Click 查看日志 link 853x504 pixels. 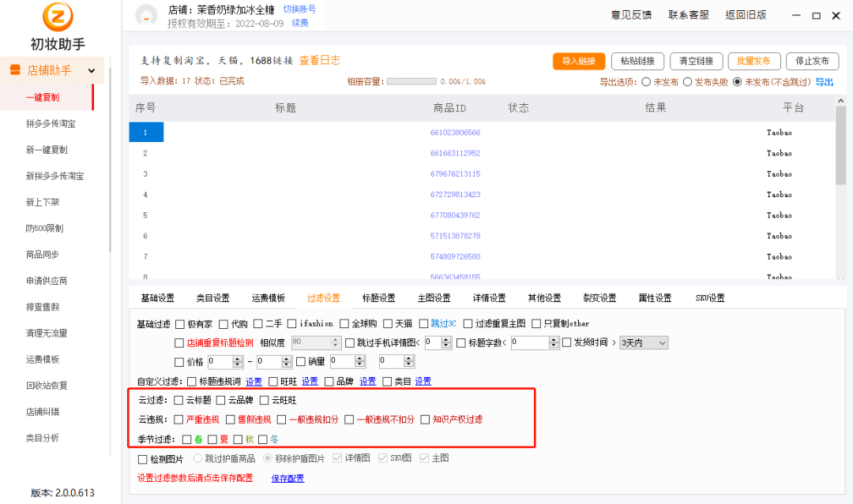click(x=320, y=60)
